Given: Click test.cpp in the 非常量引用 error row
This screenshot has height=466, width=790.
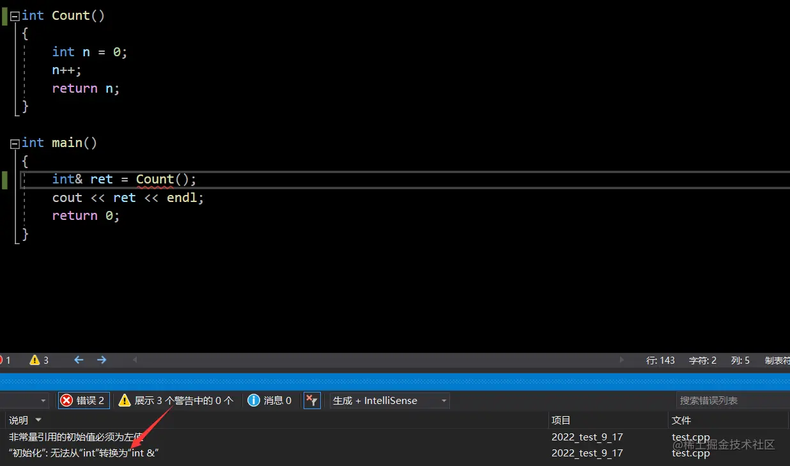Looking at the screenshot, I should 691,437.
